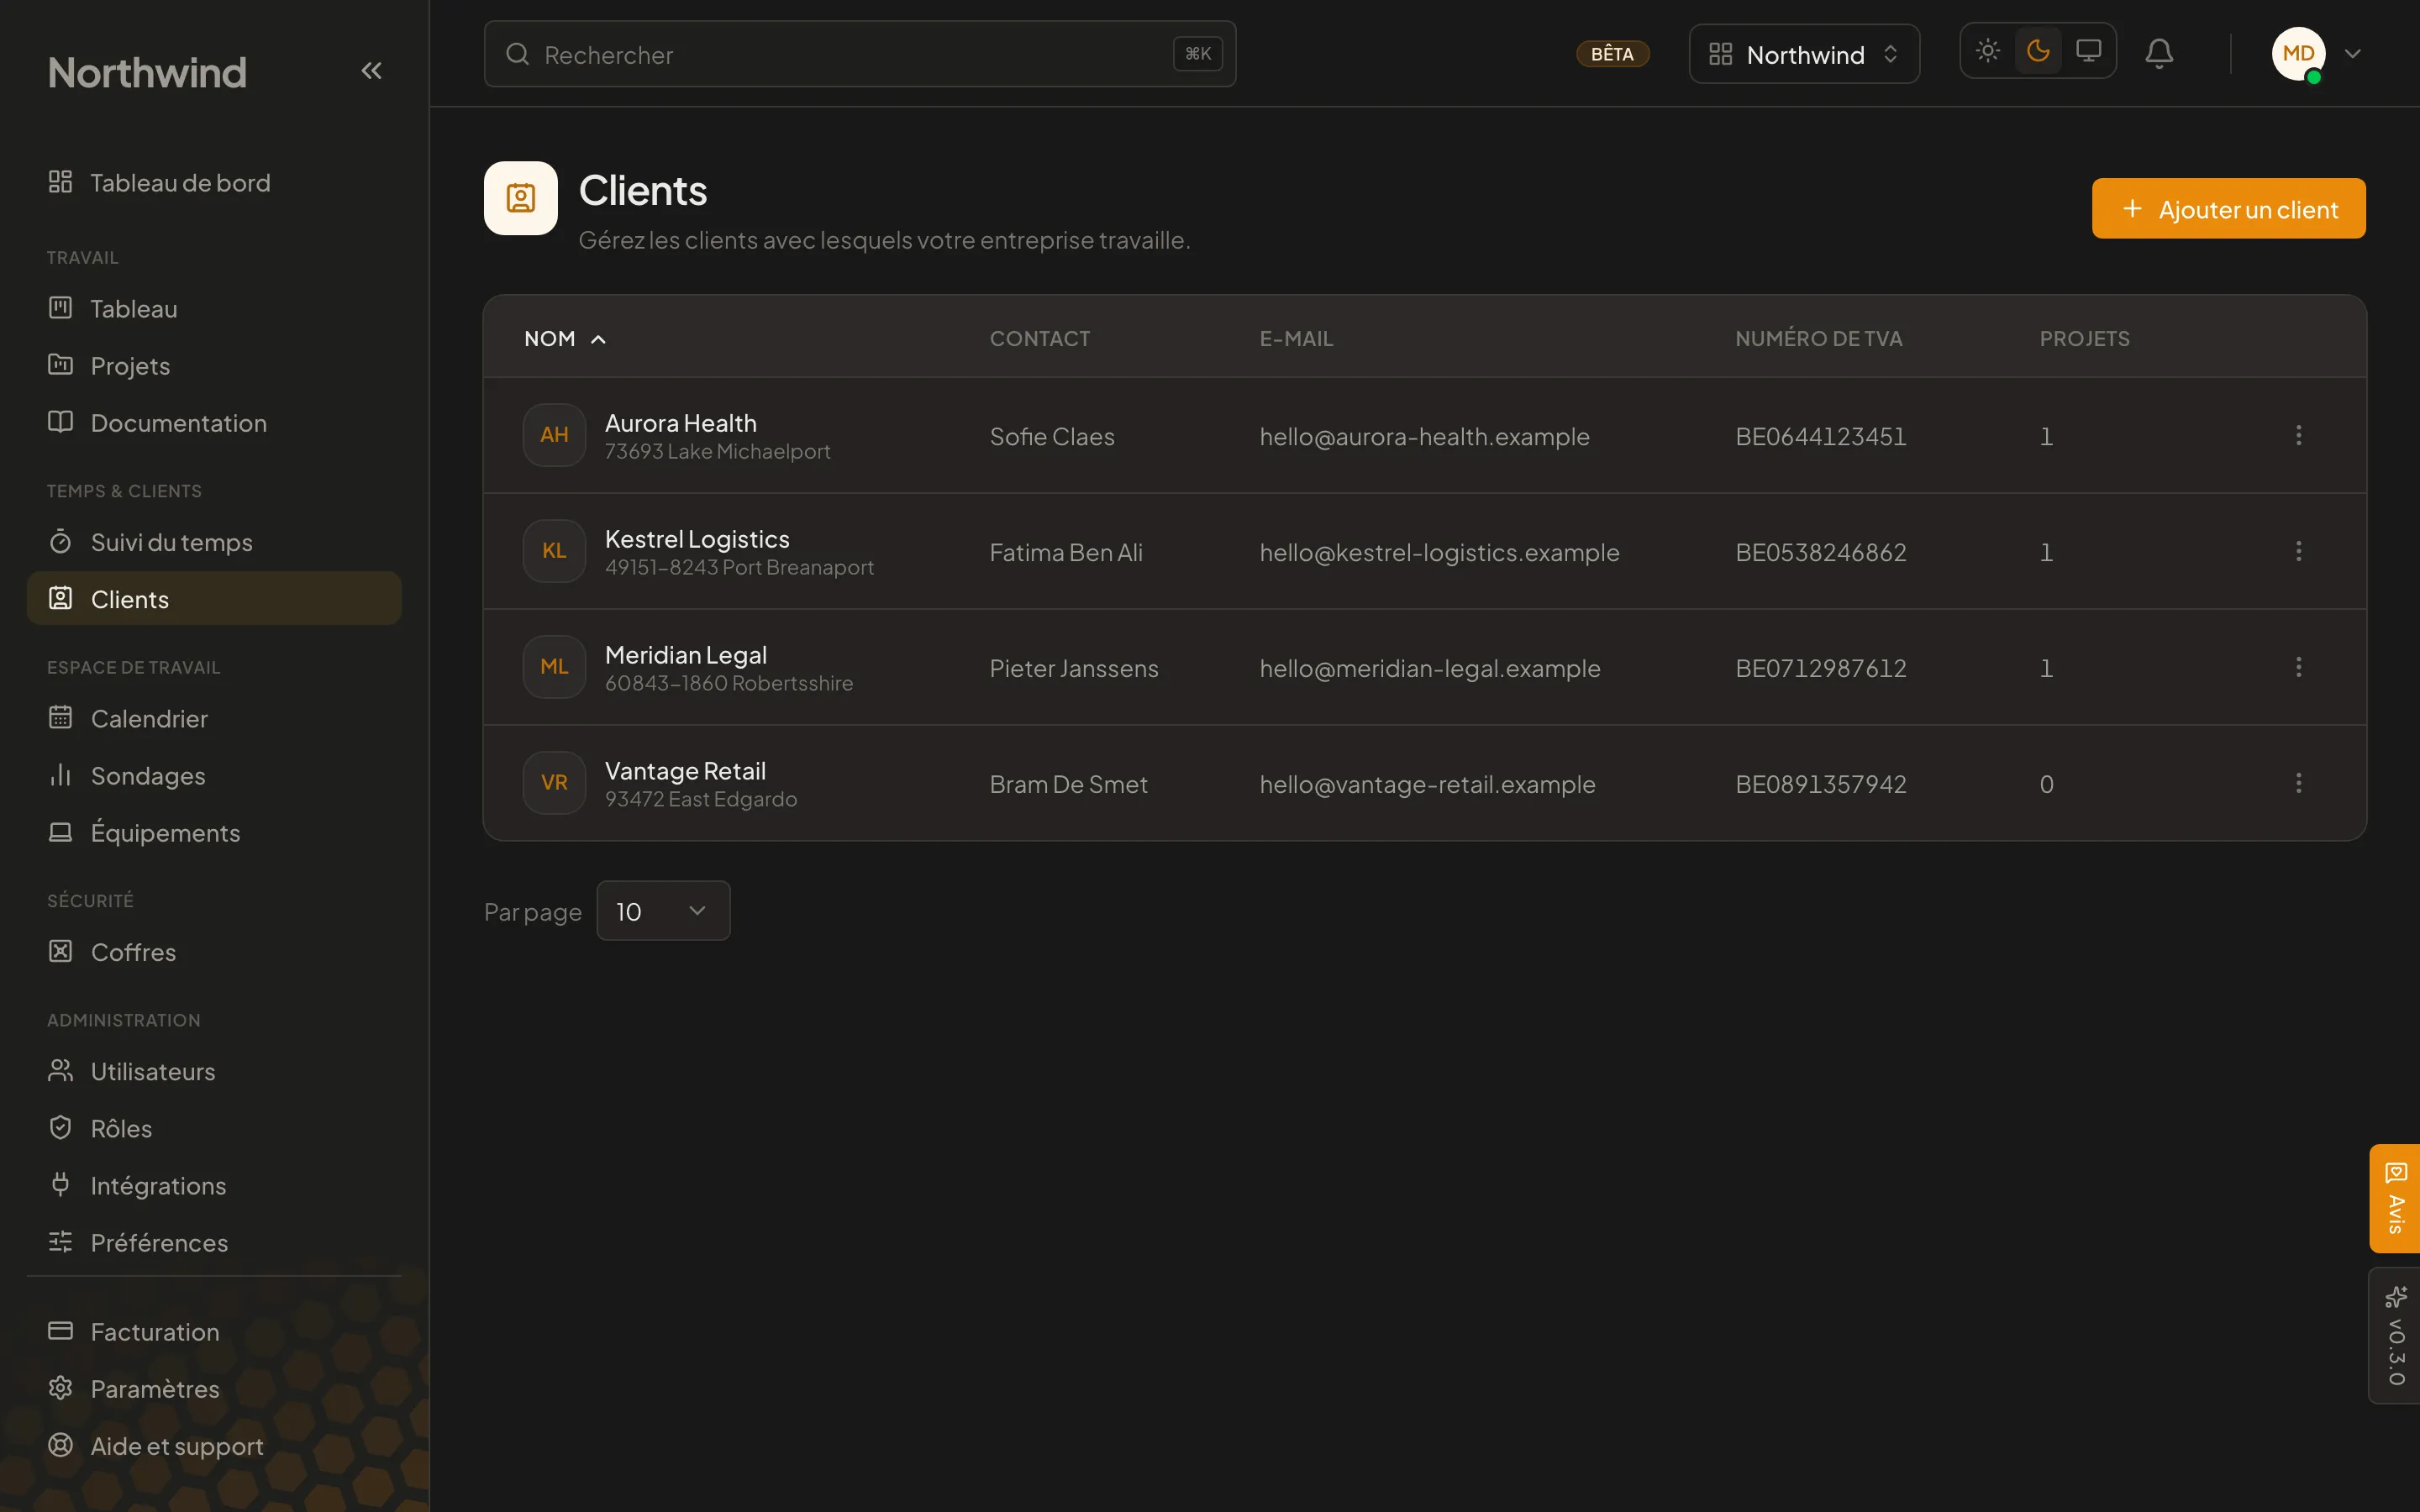Viewport: 2420px width, 1512px height.
Task: Open the Équipements page
Action: pos(214,832)
